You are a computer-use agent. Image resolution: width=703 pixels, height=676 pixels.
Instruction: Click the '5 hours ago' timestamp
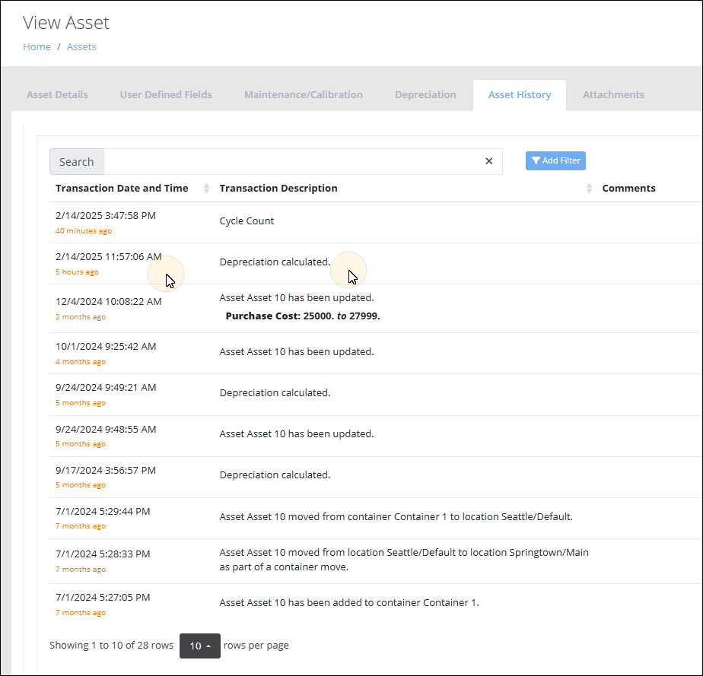(x=77, y=272)
